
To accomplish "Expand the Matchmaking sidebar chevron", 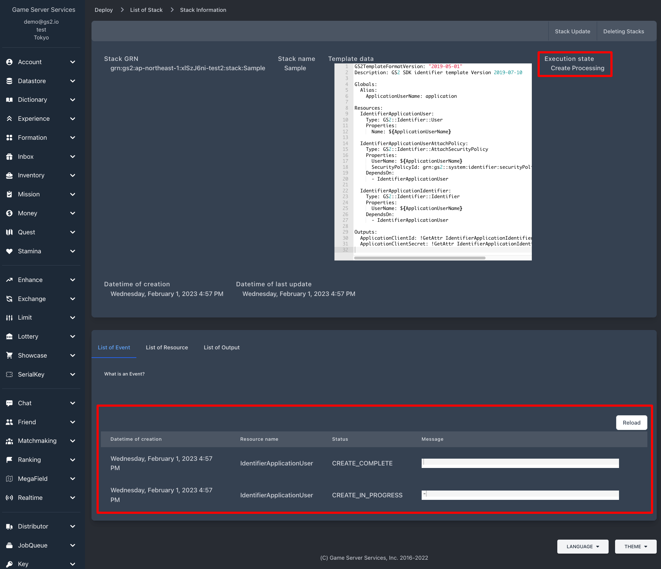I will point(72,441).
